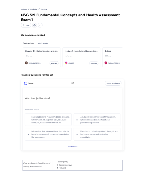Click the Study with Learn button

click(x=113, y=83)
